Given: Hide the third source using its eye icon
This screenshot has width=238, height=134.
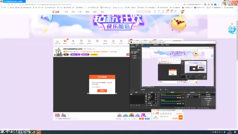Looking at the screenshot, I should [x=156, y=98].
